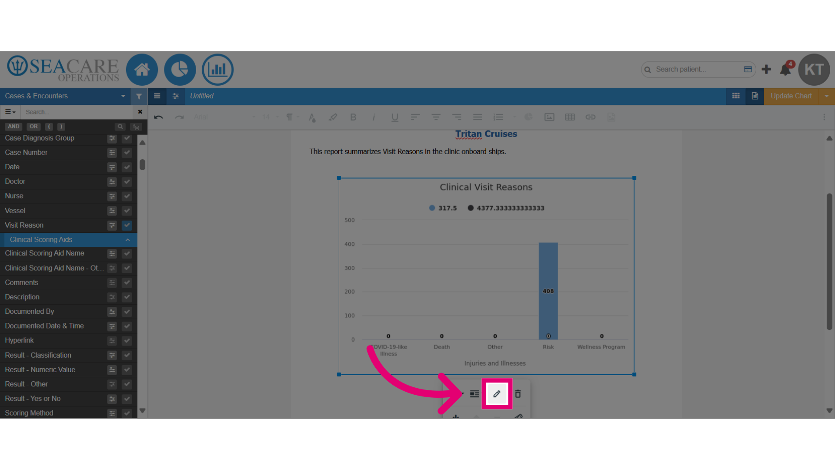Screen dimensions: 835x470
Task: Click the Search patient field
Action: [x=698, y=69]
